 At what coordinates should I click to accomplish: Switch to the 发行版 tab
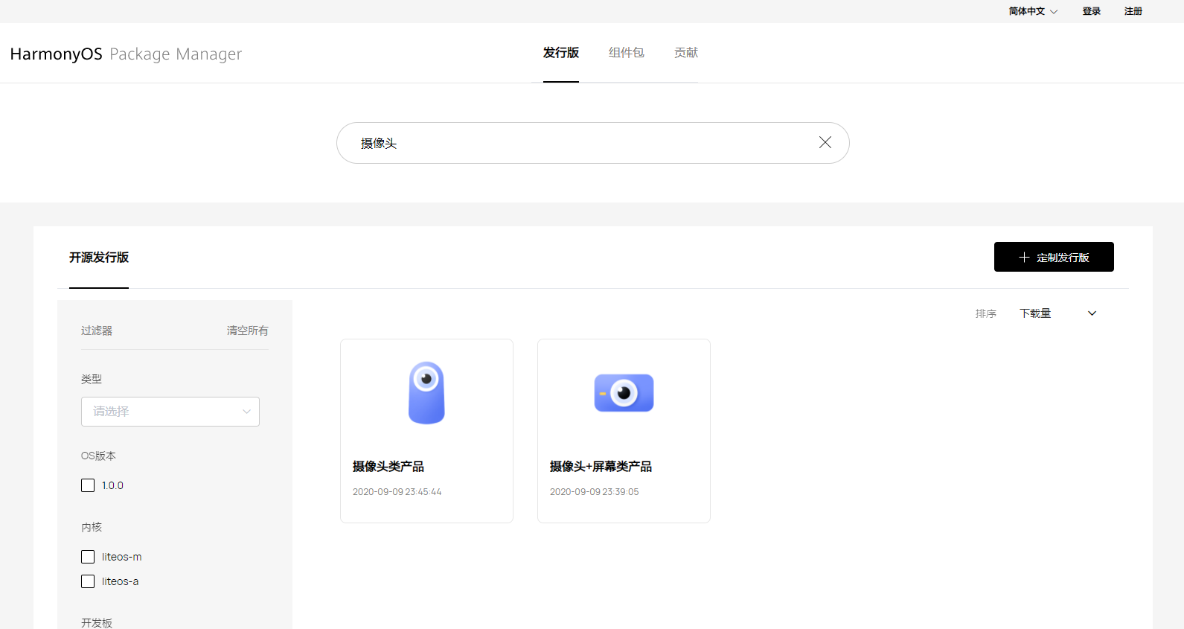point(561,53)
